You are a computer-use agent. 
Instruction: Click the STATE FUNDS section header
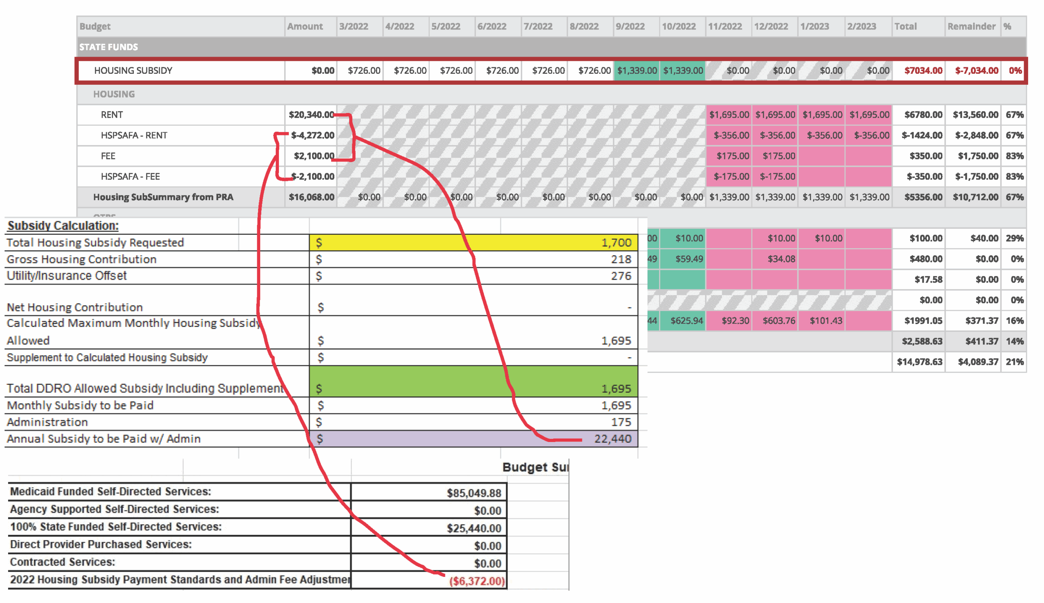pos(109,47)
